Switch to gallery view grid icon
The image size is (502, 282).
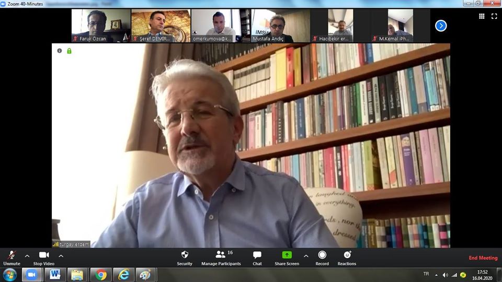coord(482,16)
